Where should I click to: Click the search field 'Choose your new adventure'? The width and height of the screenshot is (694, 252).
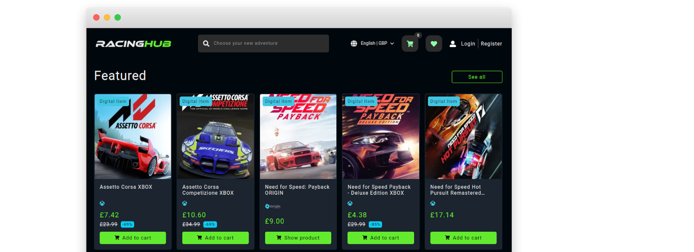tap(268, 43)
